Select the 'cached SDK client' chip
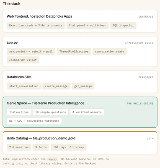Viewport: 160px width, 168px height. [x=23, y=60]
